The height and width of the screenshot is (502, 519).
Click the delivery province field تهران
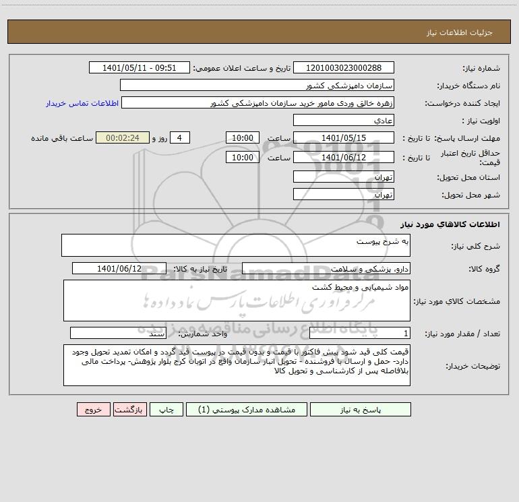(344, 177)
